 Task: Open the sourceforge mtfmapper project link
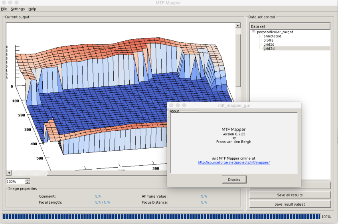[234, 162]
